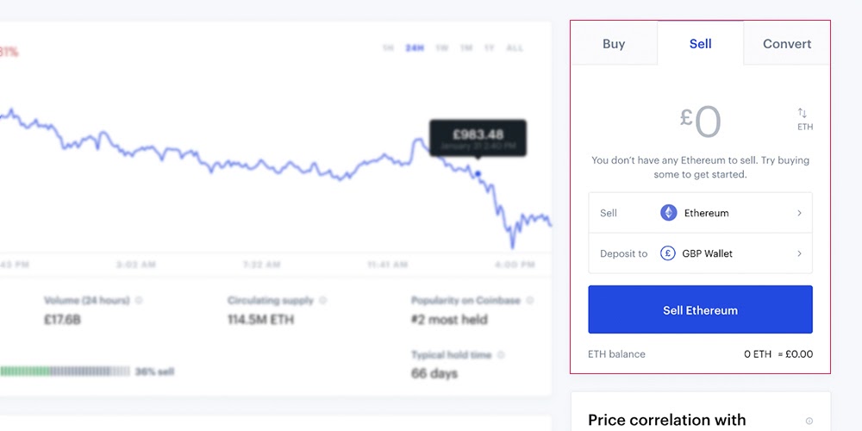Swap currency using the ETH arrows icon

pos(803,113)
